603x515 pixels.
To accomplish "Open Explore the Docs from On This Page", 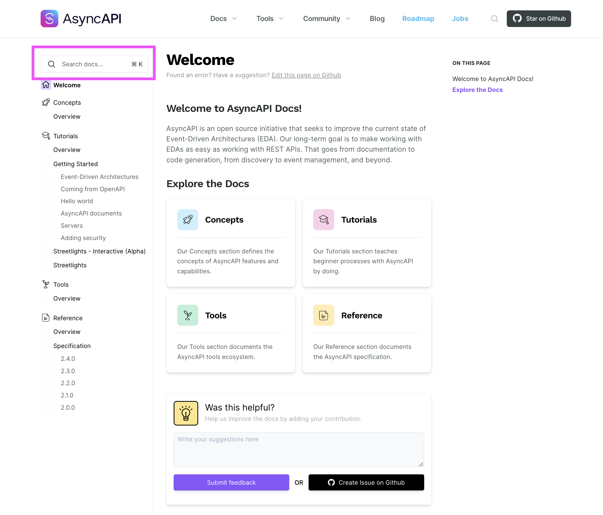I will tap(477, 90).
